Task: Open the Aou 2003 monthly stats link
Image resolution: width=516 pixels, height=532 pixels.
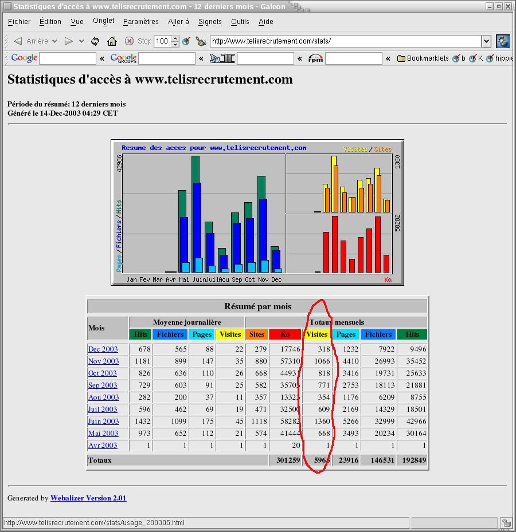Action: [x=104, y=397]
